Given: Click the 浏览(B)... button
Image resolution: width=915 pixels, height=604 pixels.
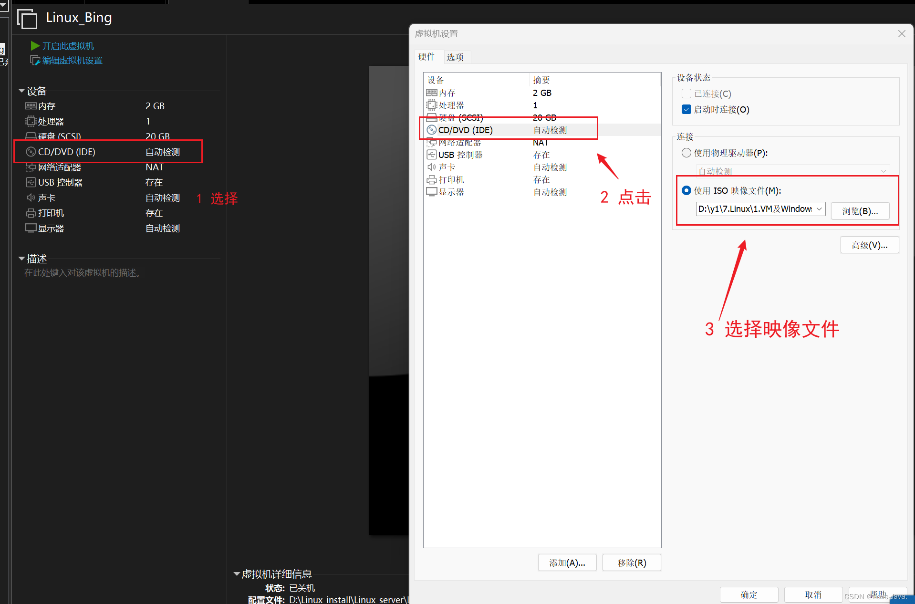Looking at the screenshot, I should pos(860,211).
